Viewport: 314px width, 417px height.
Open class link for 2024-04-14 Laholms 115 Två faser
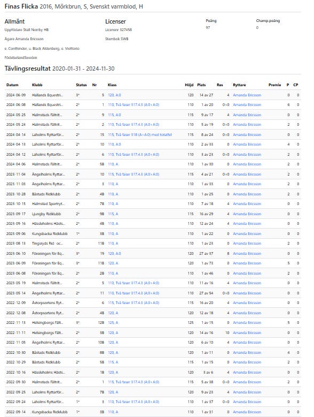[x=140, y=134]
